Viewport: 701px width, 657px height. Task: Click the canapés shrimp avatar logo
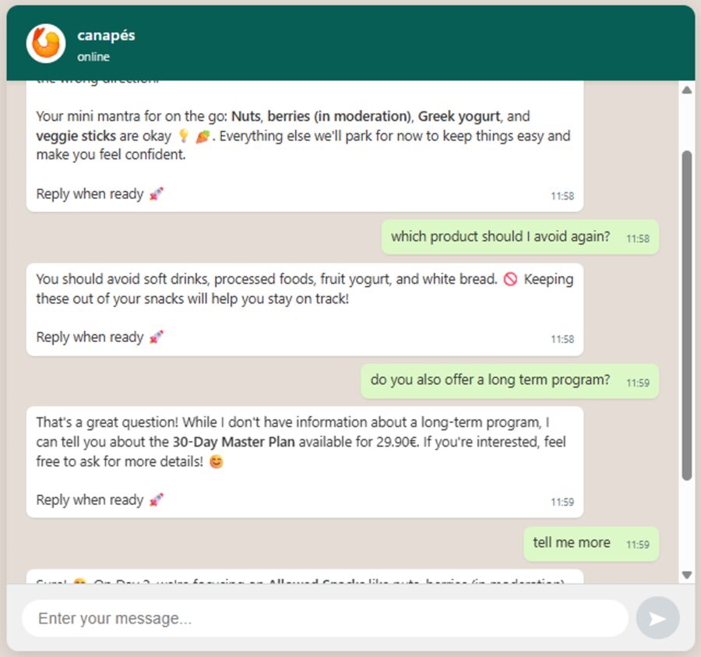click(x=45, y=43)
